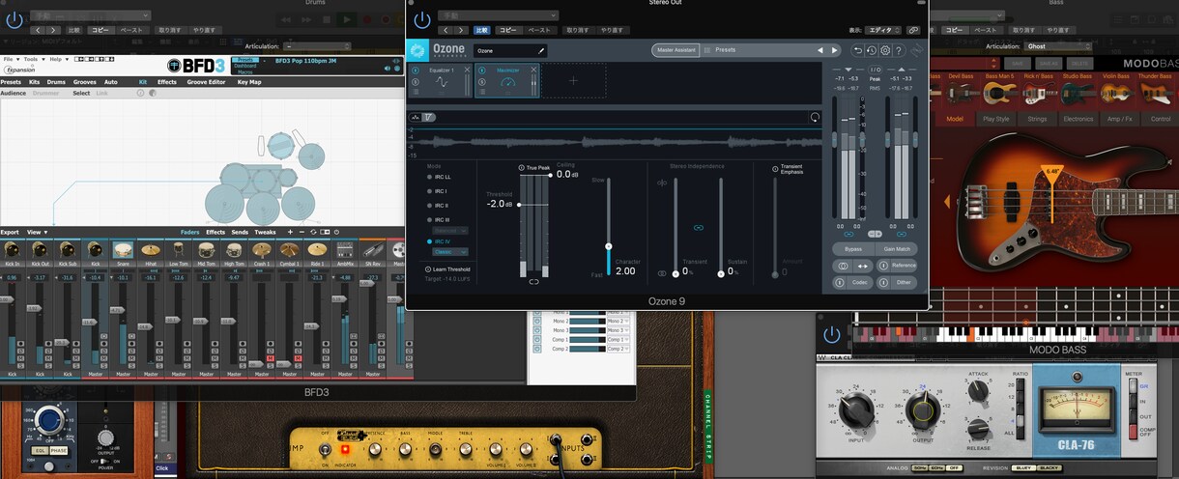Image resolution: width=1179 pixels, height=479 pixels.
Task: Select the Hihat channel icon in BFD3
Action: click(x=151, y=250)
